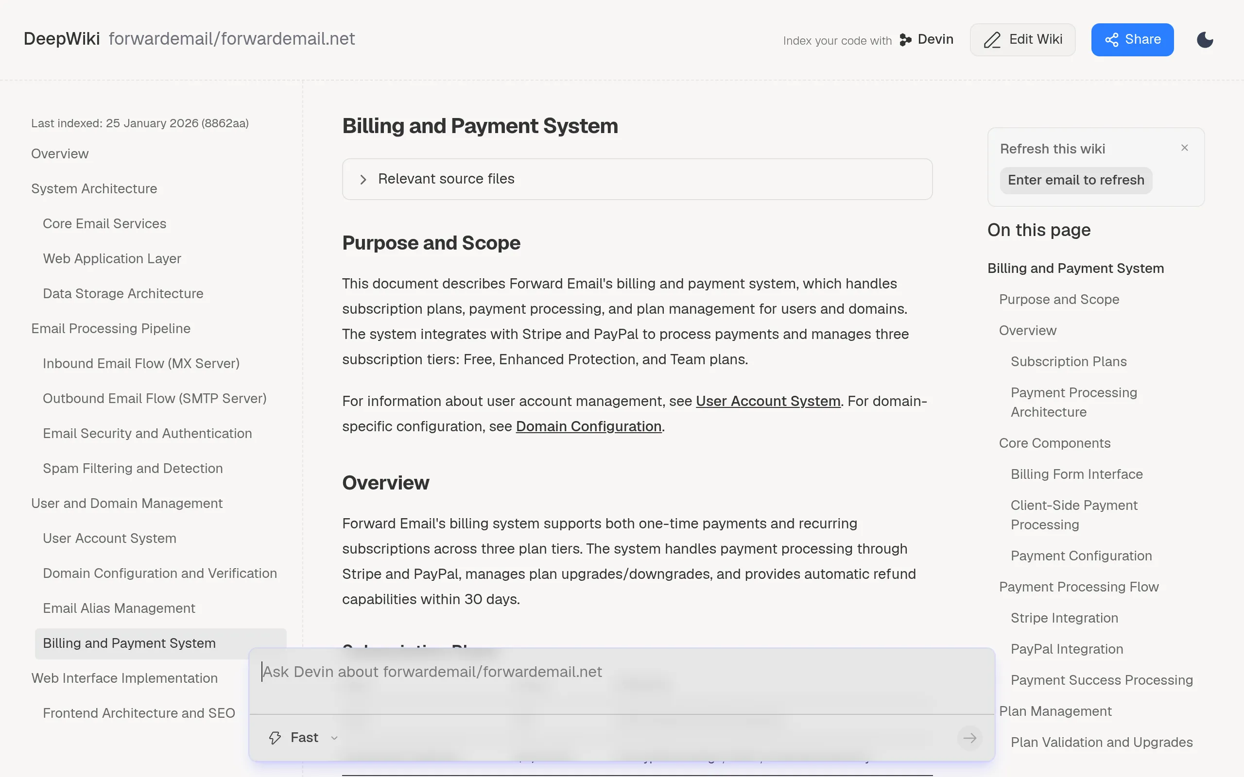Jump to Stripe Integration in outline
The width and height of the screenshot is (1244, 777).
(x=1064, y=618)
